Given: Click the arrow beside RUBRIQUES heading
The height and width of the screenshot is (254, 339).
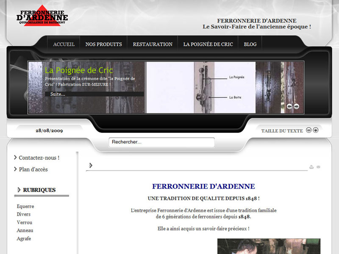Looking at the screenshot, I should tap(19, 190).
